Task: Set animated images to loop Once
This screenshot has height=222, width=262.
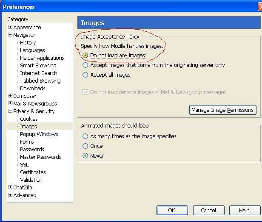Action: pos(85,146)
